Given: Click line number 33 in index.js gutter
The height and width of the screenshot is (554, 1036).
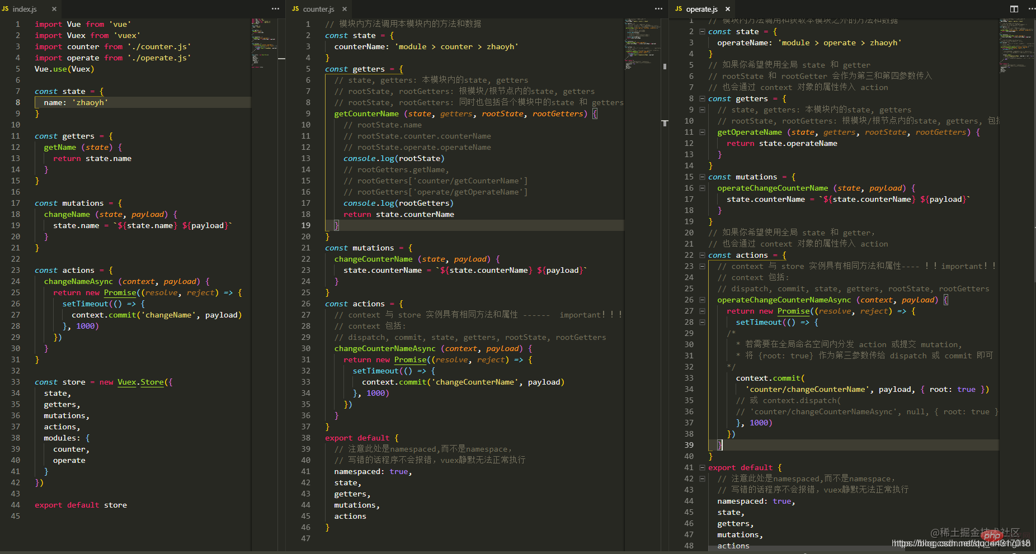Looking at the screenshot, I should [15, 382].
